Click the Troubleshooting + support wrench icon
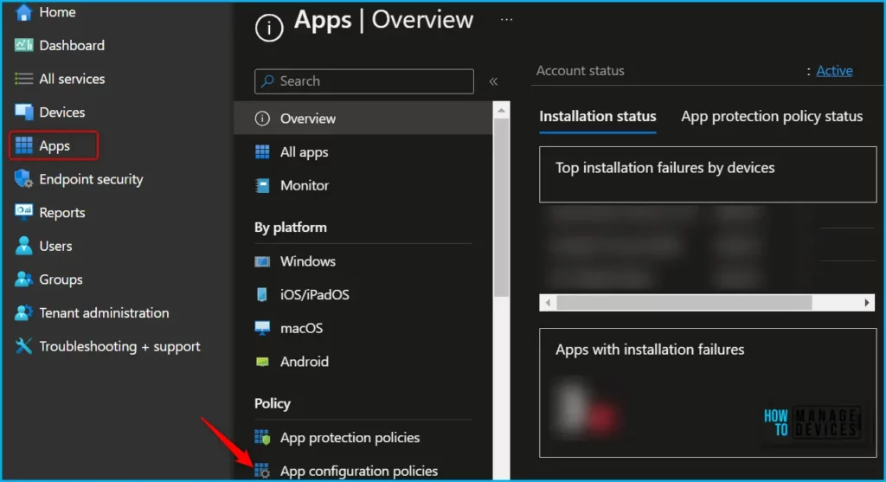 pyautogui.click(x=23, y=346)
